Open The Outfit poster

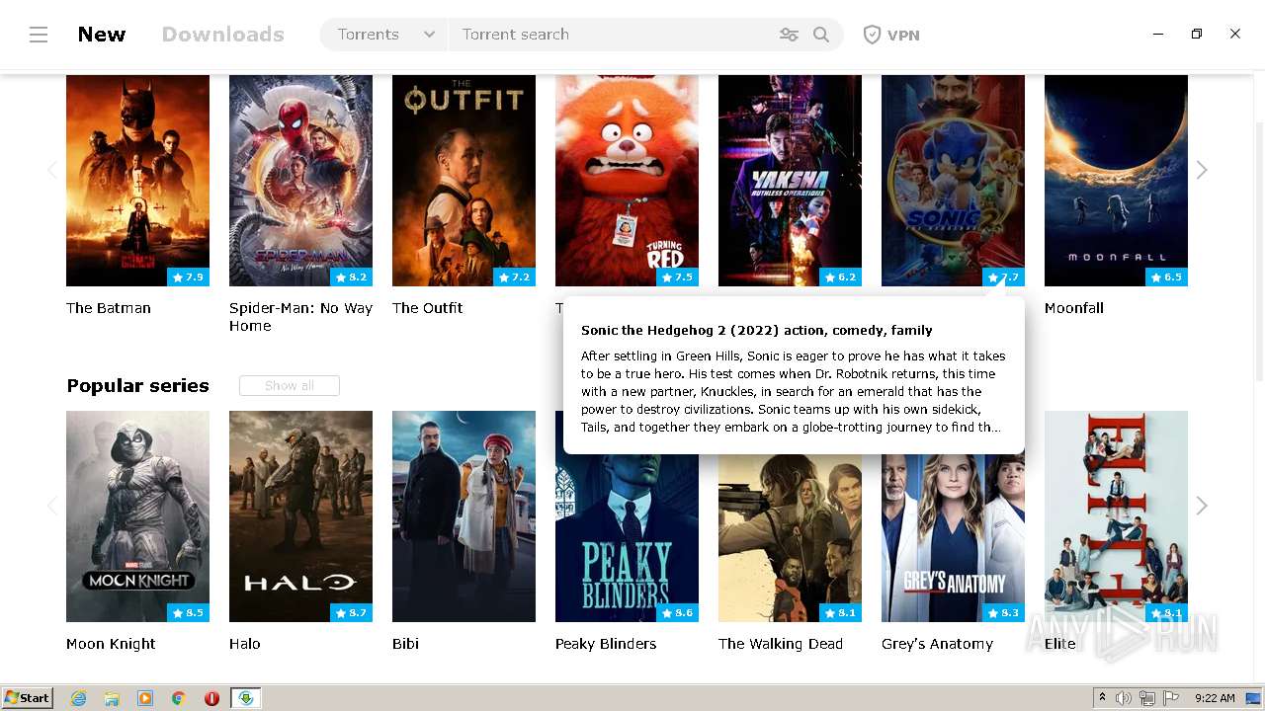point(464,181)
